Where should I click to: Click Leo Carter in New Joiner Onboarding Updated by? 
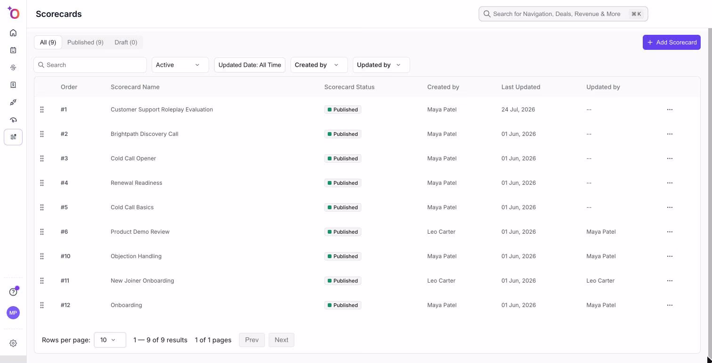(600, 281)
